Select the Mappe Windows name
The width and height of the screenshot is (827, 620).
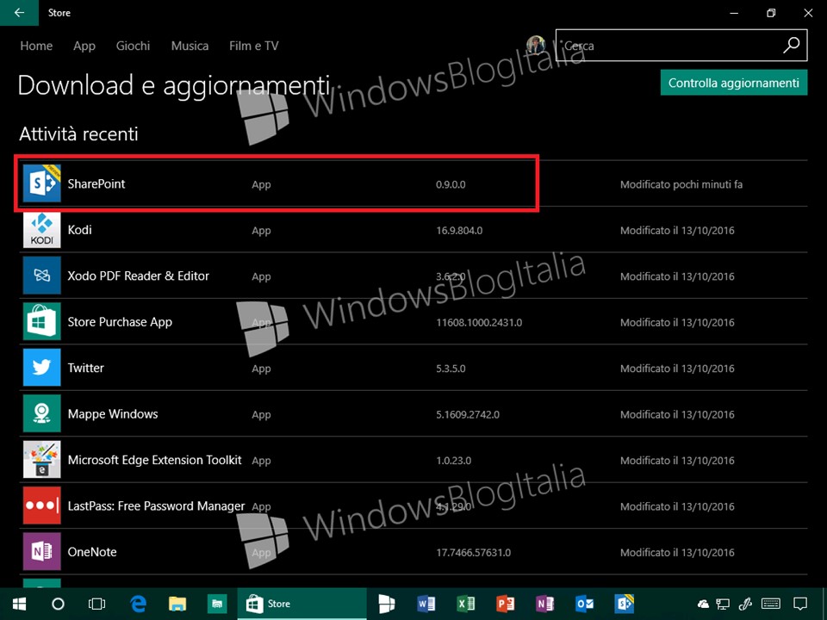point(113,414)
